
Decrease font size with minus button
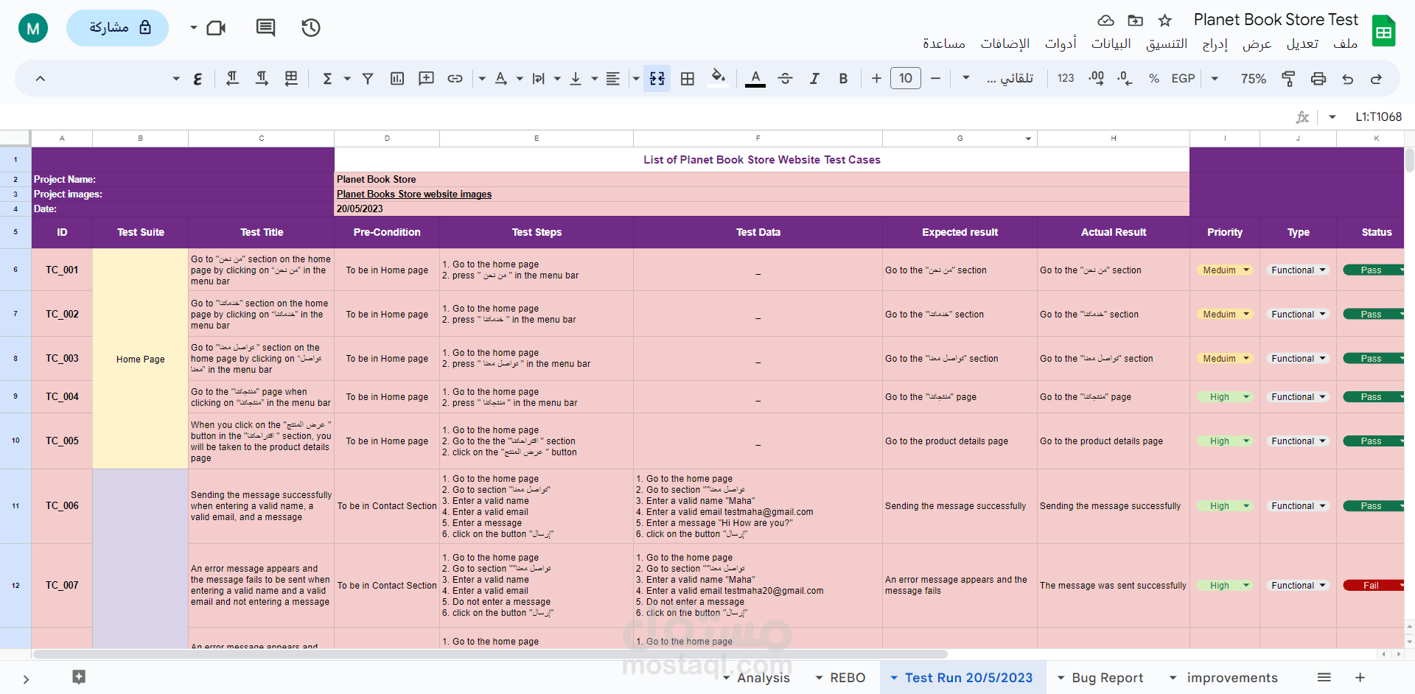coord(935,78)
